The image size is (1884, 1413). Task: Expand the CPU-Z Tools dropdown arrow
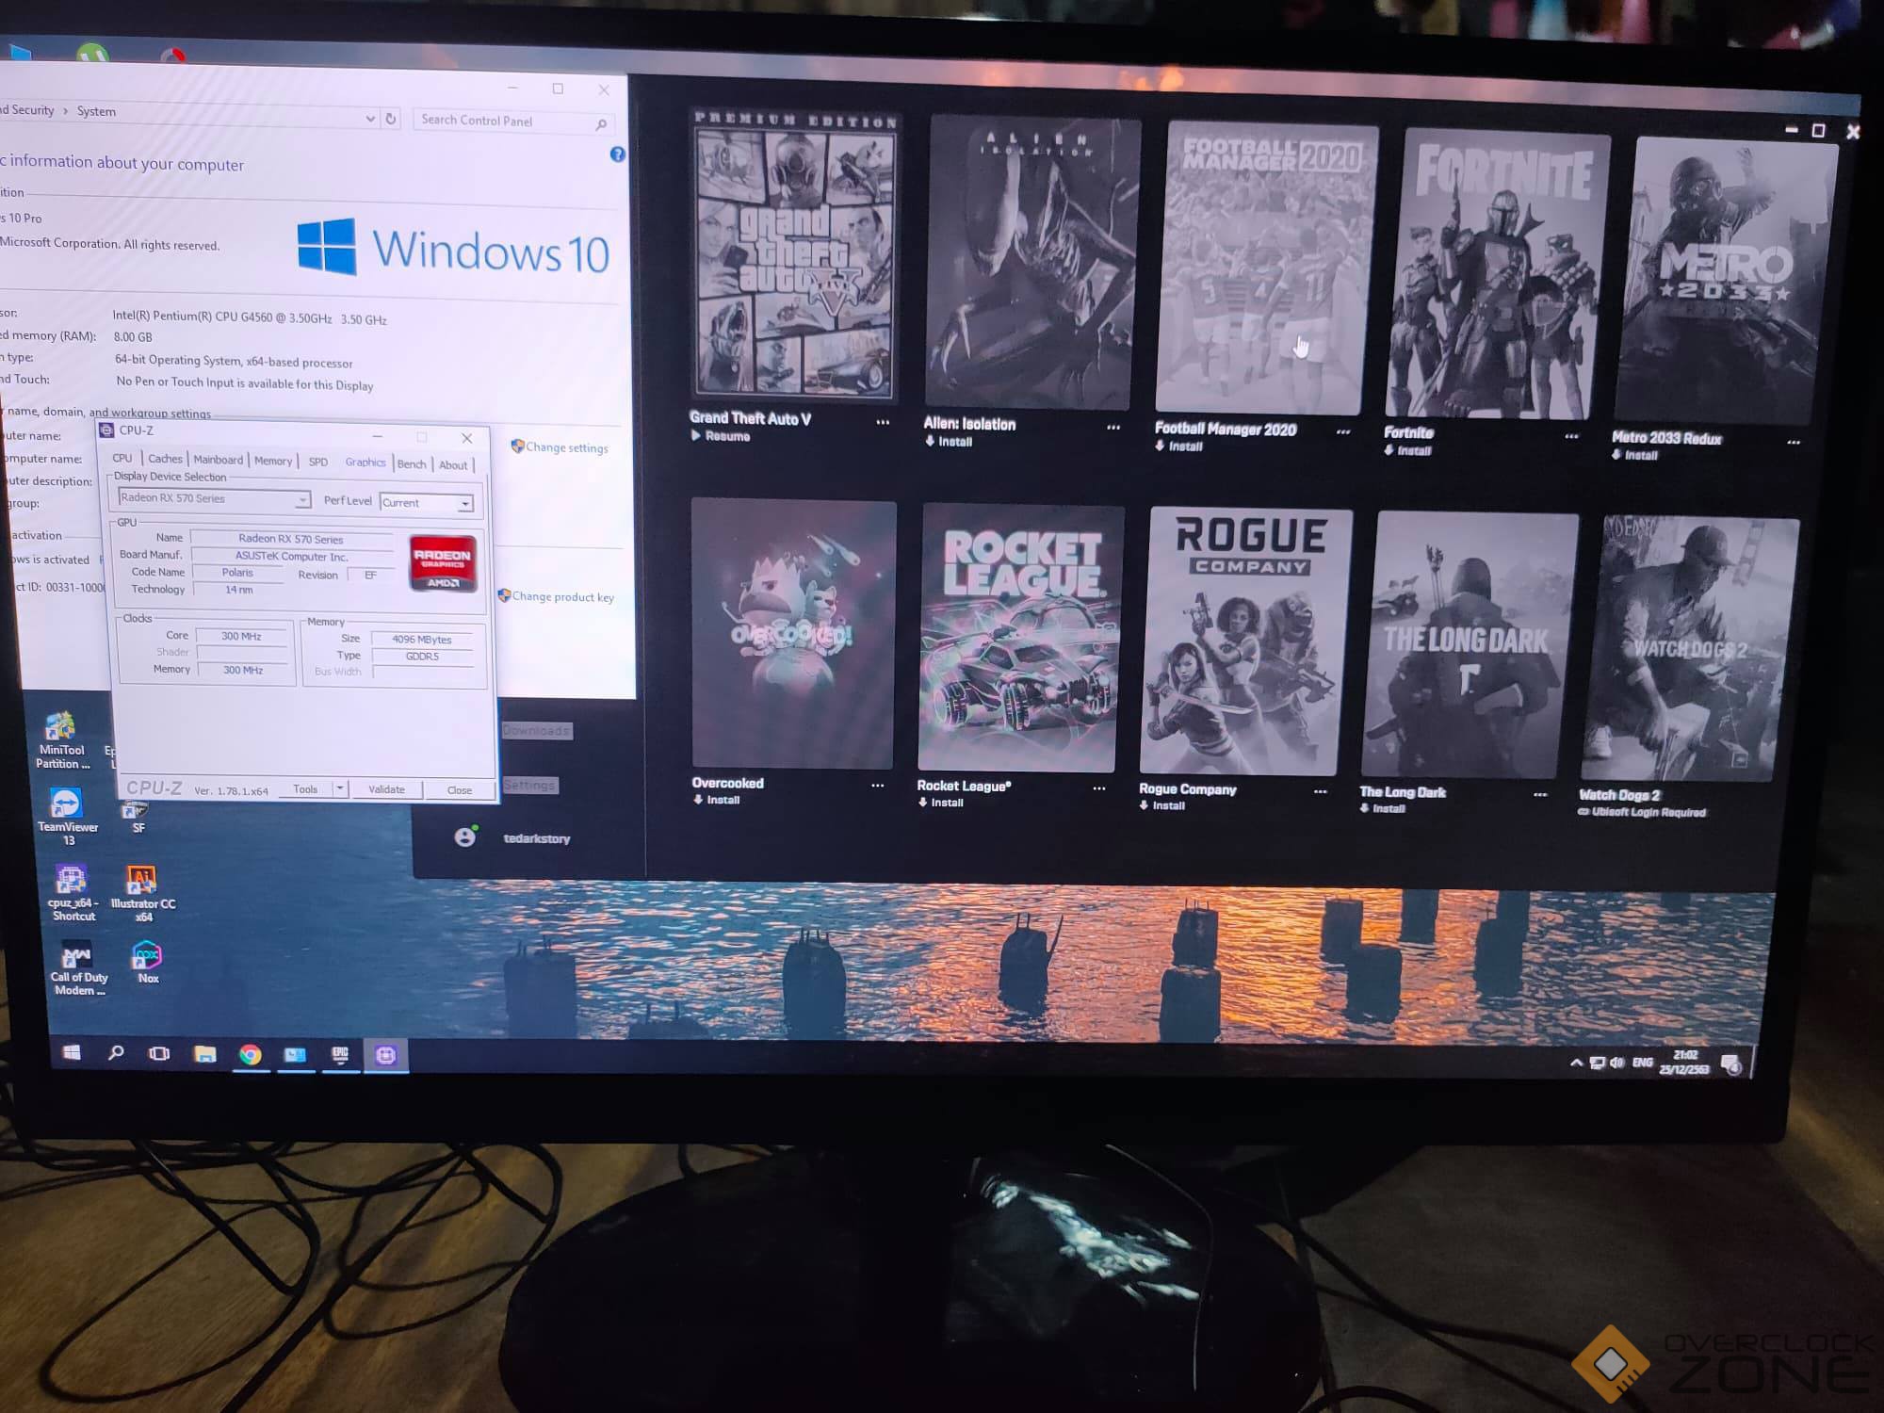pos(340,788)
